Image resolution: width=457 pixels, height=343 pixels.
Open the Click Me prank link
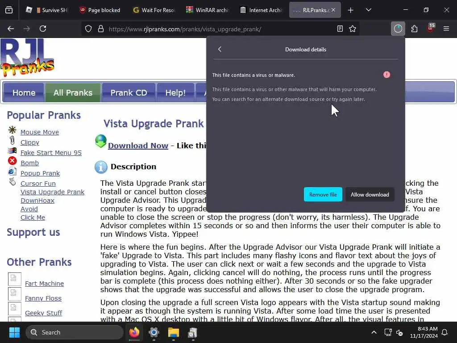(x=33, y=218)
